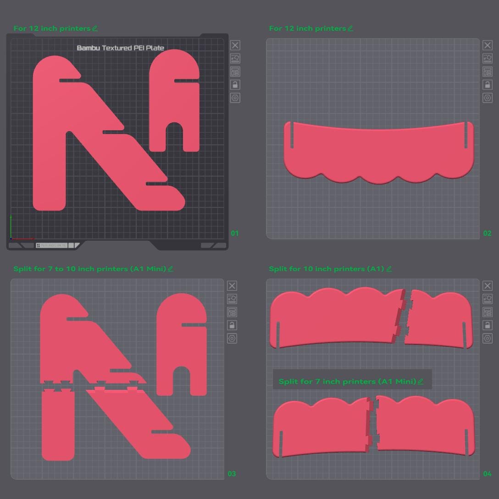
Task: Remove plate 03 with its X icon
Action: 232,286
